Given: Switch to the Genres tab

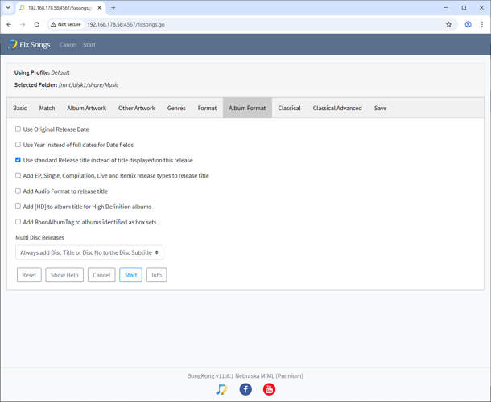Looking at the screenshot, I should point(176,108).
